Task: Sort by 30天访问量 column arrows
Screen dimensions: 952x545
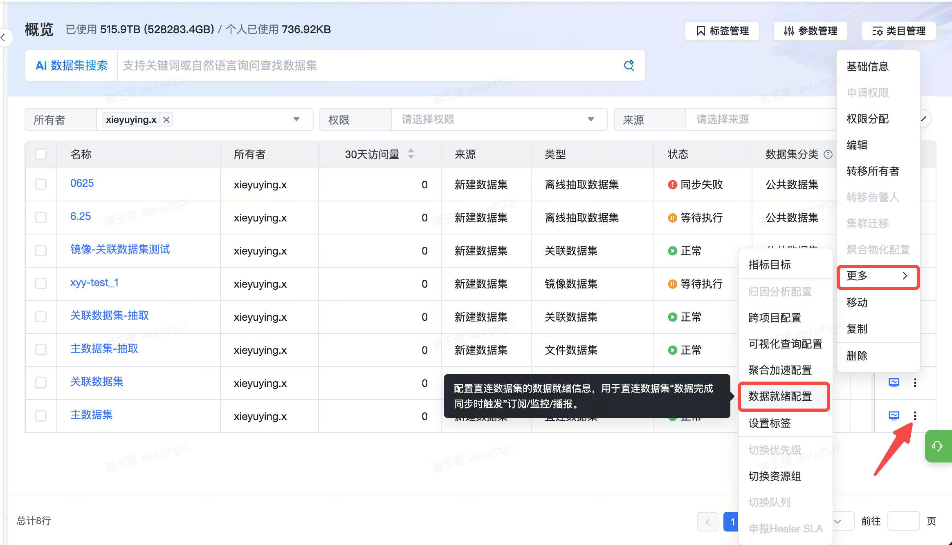Action: (411, 154)
